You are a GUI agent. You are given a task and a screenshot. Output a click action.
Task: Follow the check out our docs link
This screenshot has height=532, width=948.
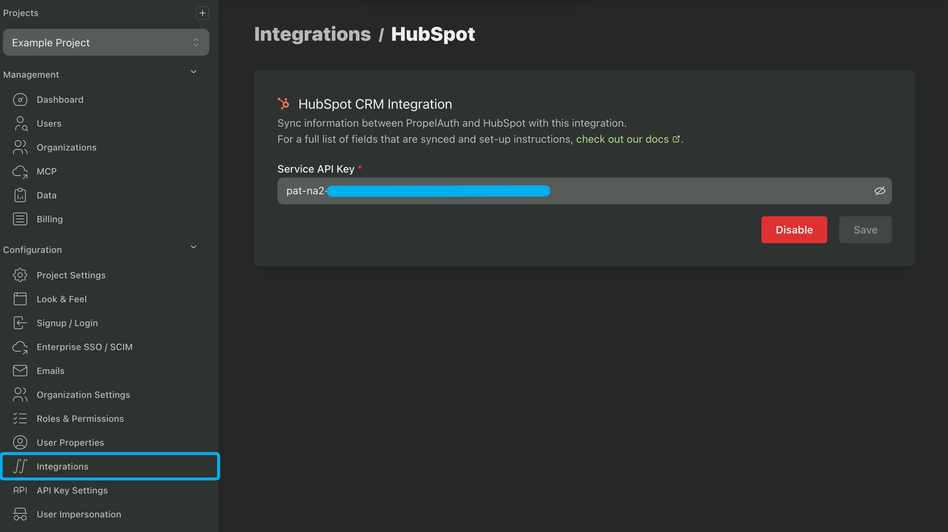point(622,139)
